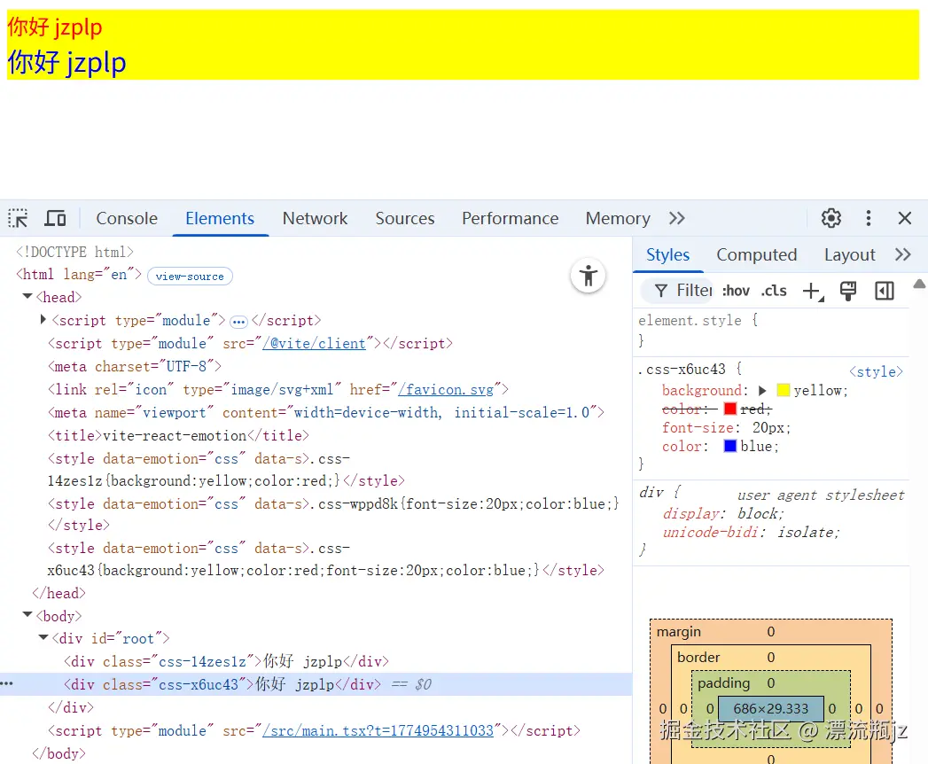
Task: Expand more DevTools panels with the chevron
Action: (x=676, y=218)
